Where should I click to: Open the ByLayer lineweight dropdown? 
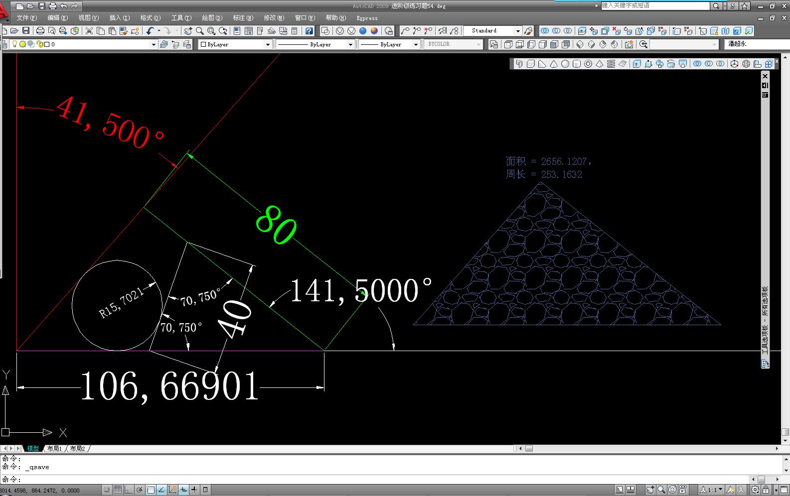(x=415, y=44)
